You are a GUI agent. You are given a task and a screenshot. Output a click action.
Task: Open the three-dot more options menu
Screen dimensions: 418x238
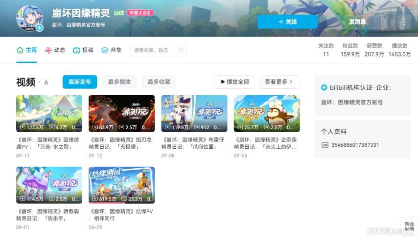[x=404, y=22]
